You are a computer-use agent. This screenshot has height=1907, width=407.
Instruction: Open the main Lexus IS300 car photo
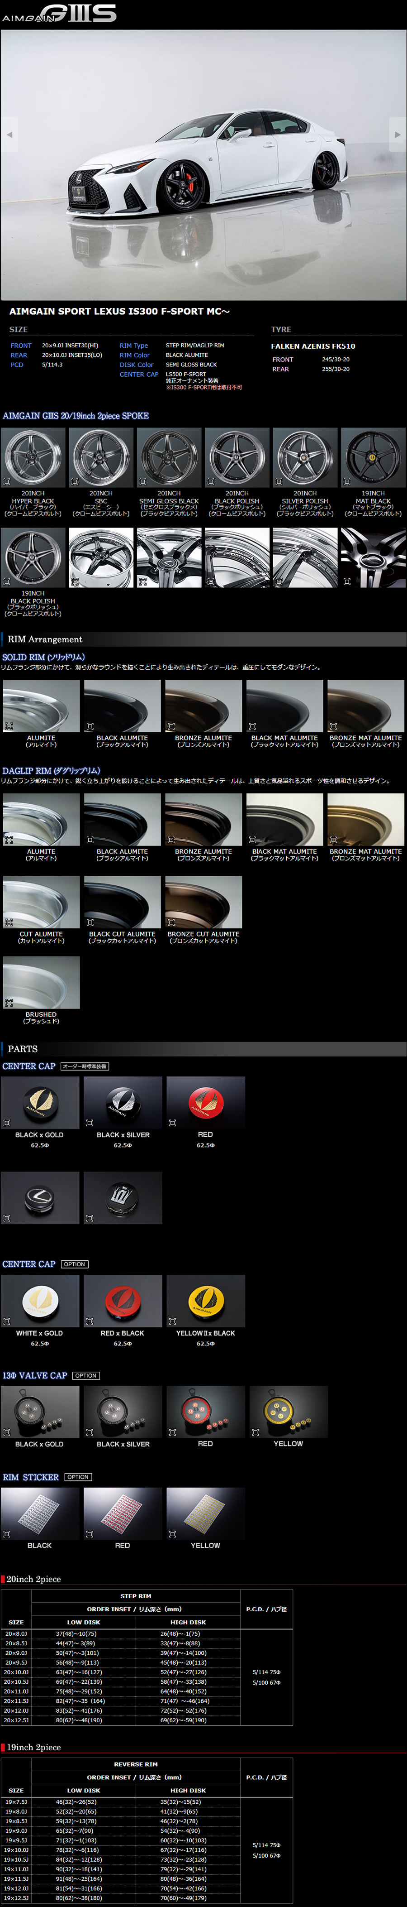point(203,164)
